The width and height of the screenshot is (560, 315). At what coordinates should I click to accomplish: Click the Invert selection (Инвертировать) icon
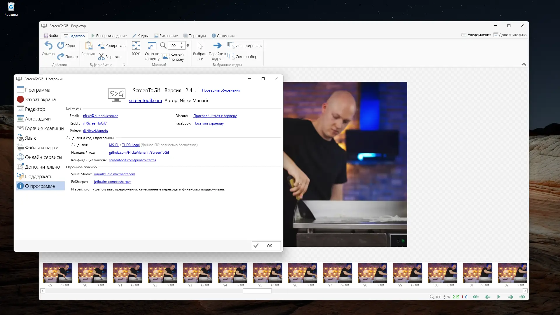click(x=231, y=45)
